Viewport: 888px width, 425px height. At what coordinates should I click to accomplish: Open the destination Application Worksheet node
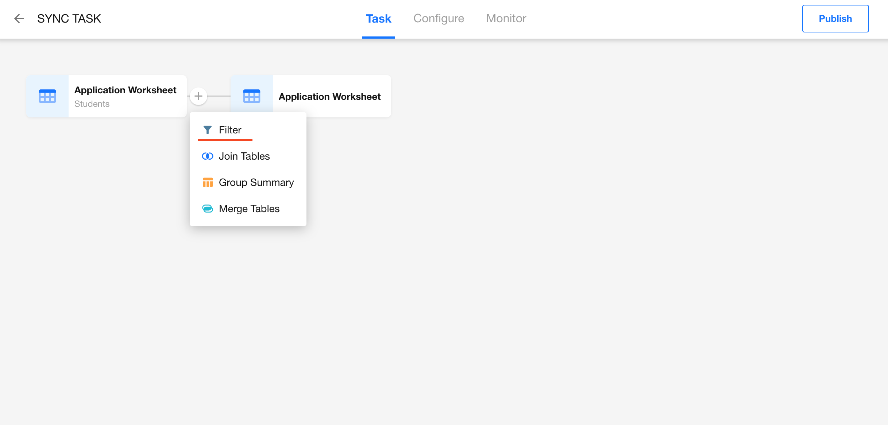coord(329,96)
